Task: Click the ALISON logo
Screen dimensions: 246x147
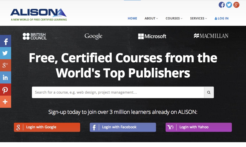Action: [38, 14]
